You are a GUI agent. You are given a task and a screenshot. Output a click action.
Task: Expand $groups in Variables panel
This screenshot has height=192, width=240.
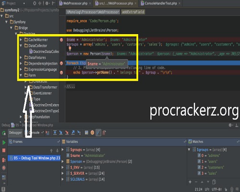click(x=63, y=150)
